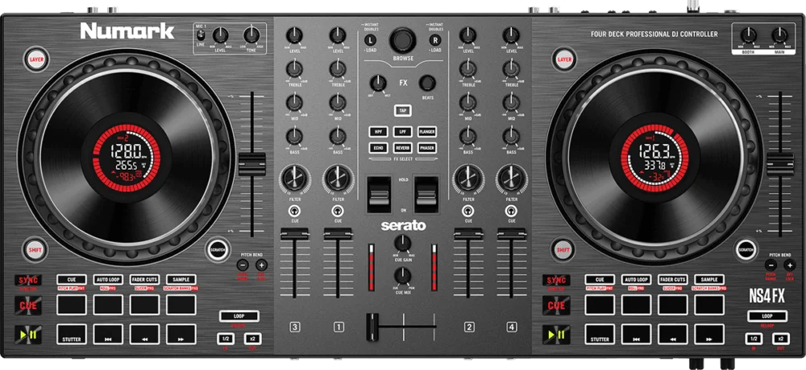Load the track with the L load button
This screenshot has width=806, height=370.
pos(370,40)
